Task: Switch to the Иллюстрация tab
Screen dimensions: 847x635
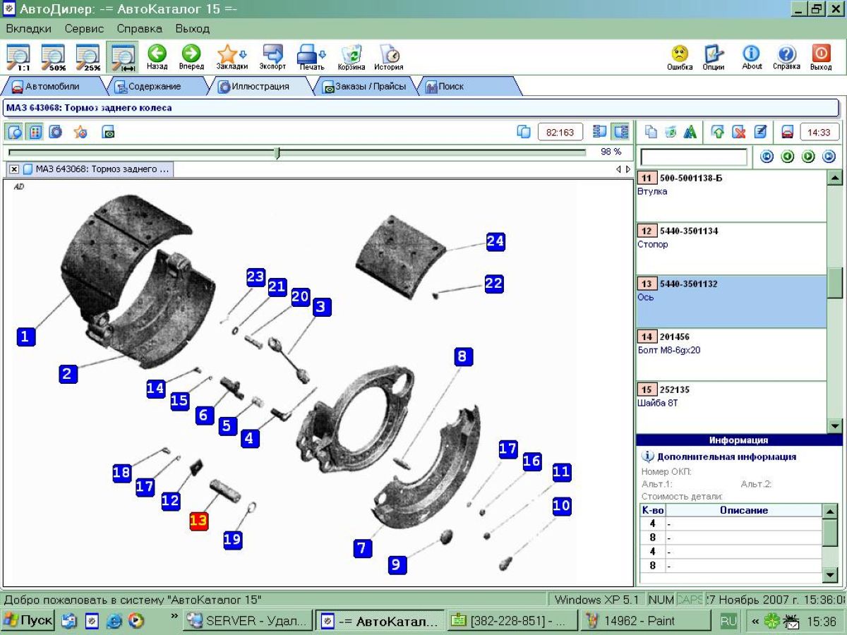Action: tap(261, 87)
